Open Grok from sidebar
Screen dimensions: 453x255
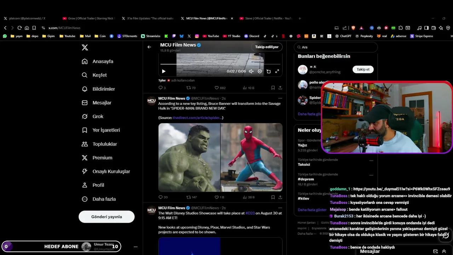93,117
